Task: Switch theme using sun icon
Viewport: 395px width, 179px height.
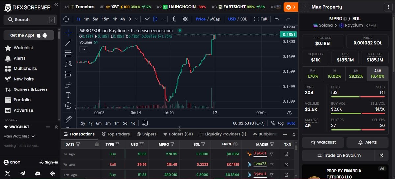Action: click(x=53, y=173)
